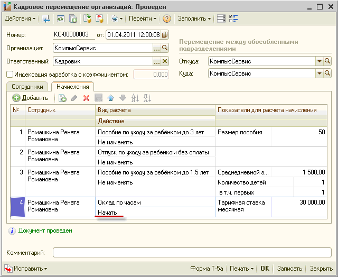The height and width of the screenshot is (277, 338).
Task: Click the Записать button
Action: coord(289,269)
